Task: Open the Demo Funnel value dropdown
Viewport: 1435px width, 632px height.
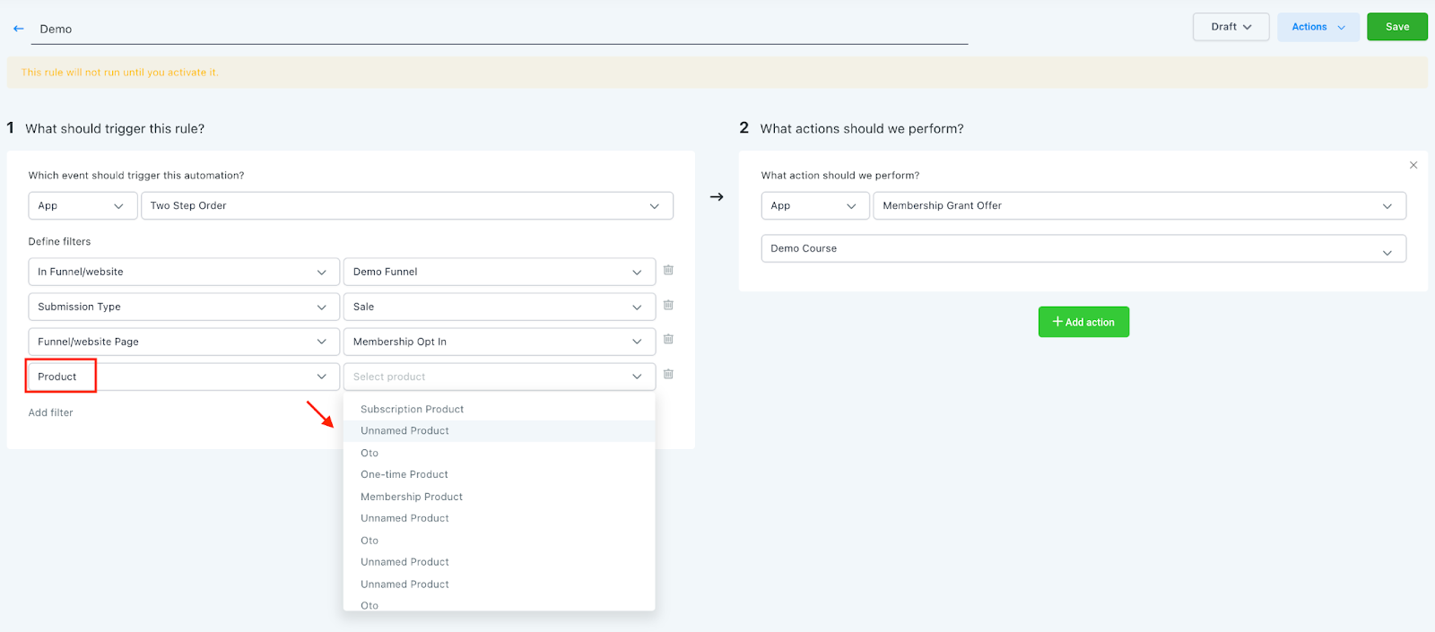Action: (499, 272)
